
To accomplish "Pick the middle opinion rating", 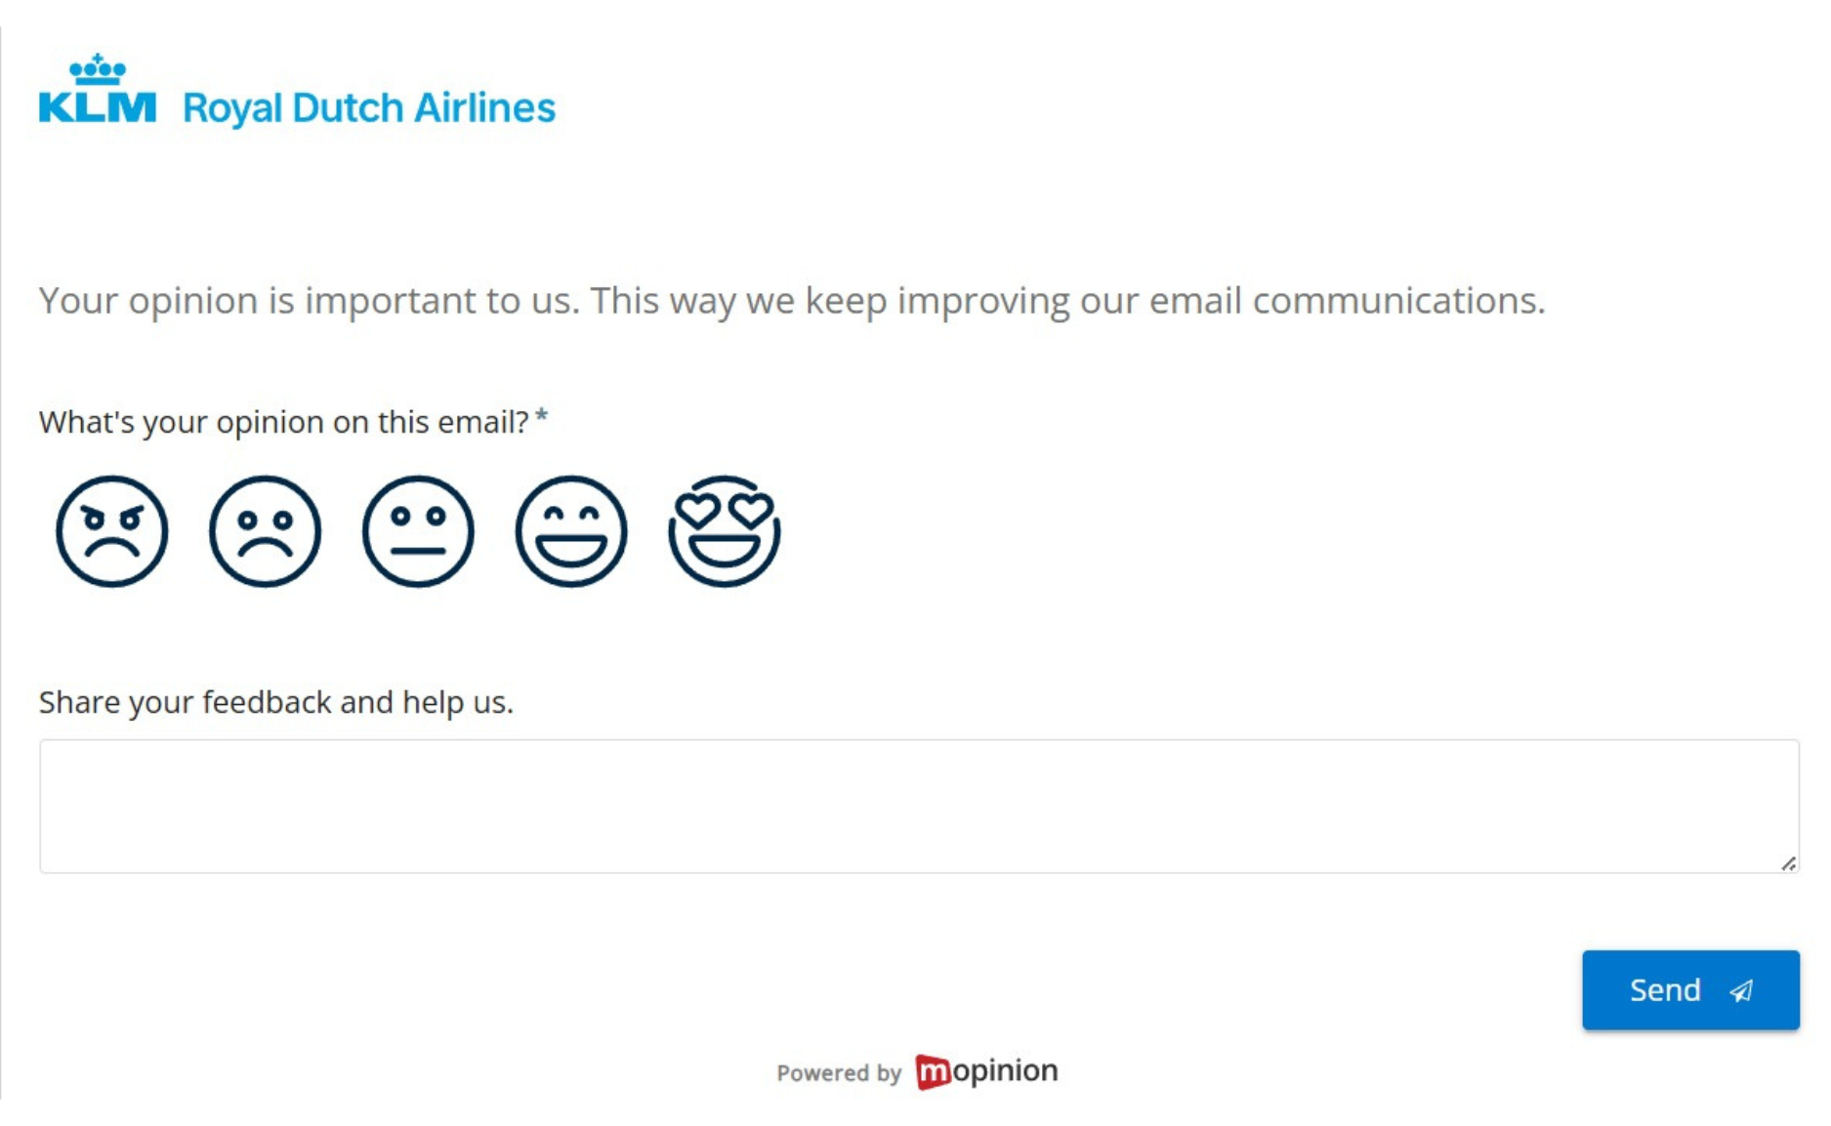I will (x=418, y=532).
